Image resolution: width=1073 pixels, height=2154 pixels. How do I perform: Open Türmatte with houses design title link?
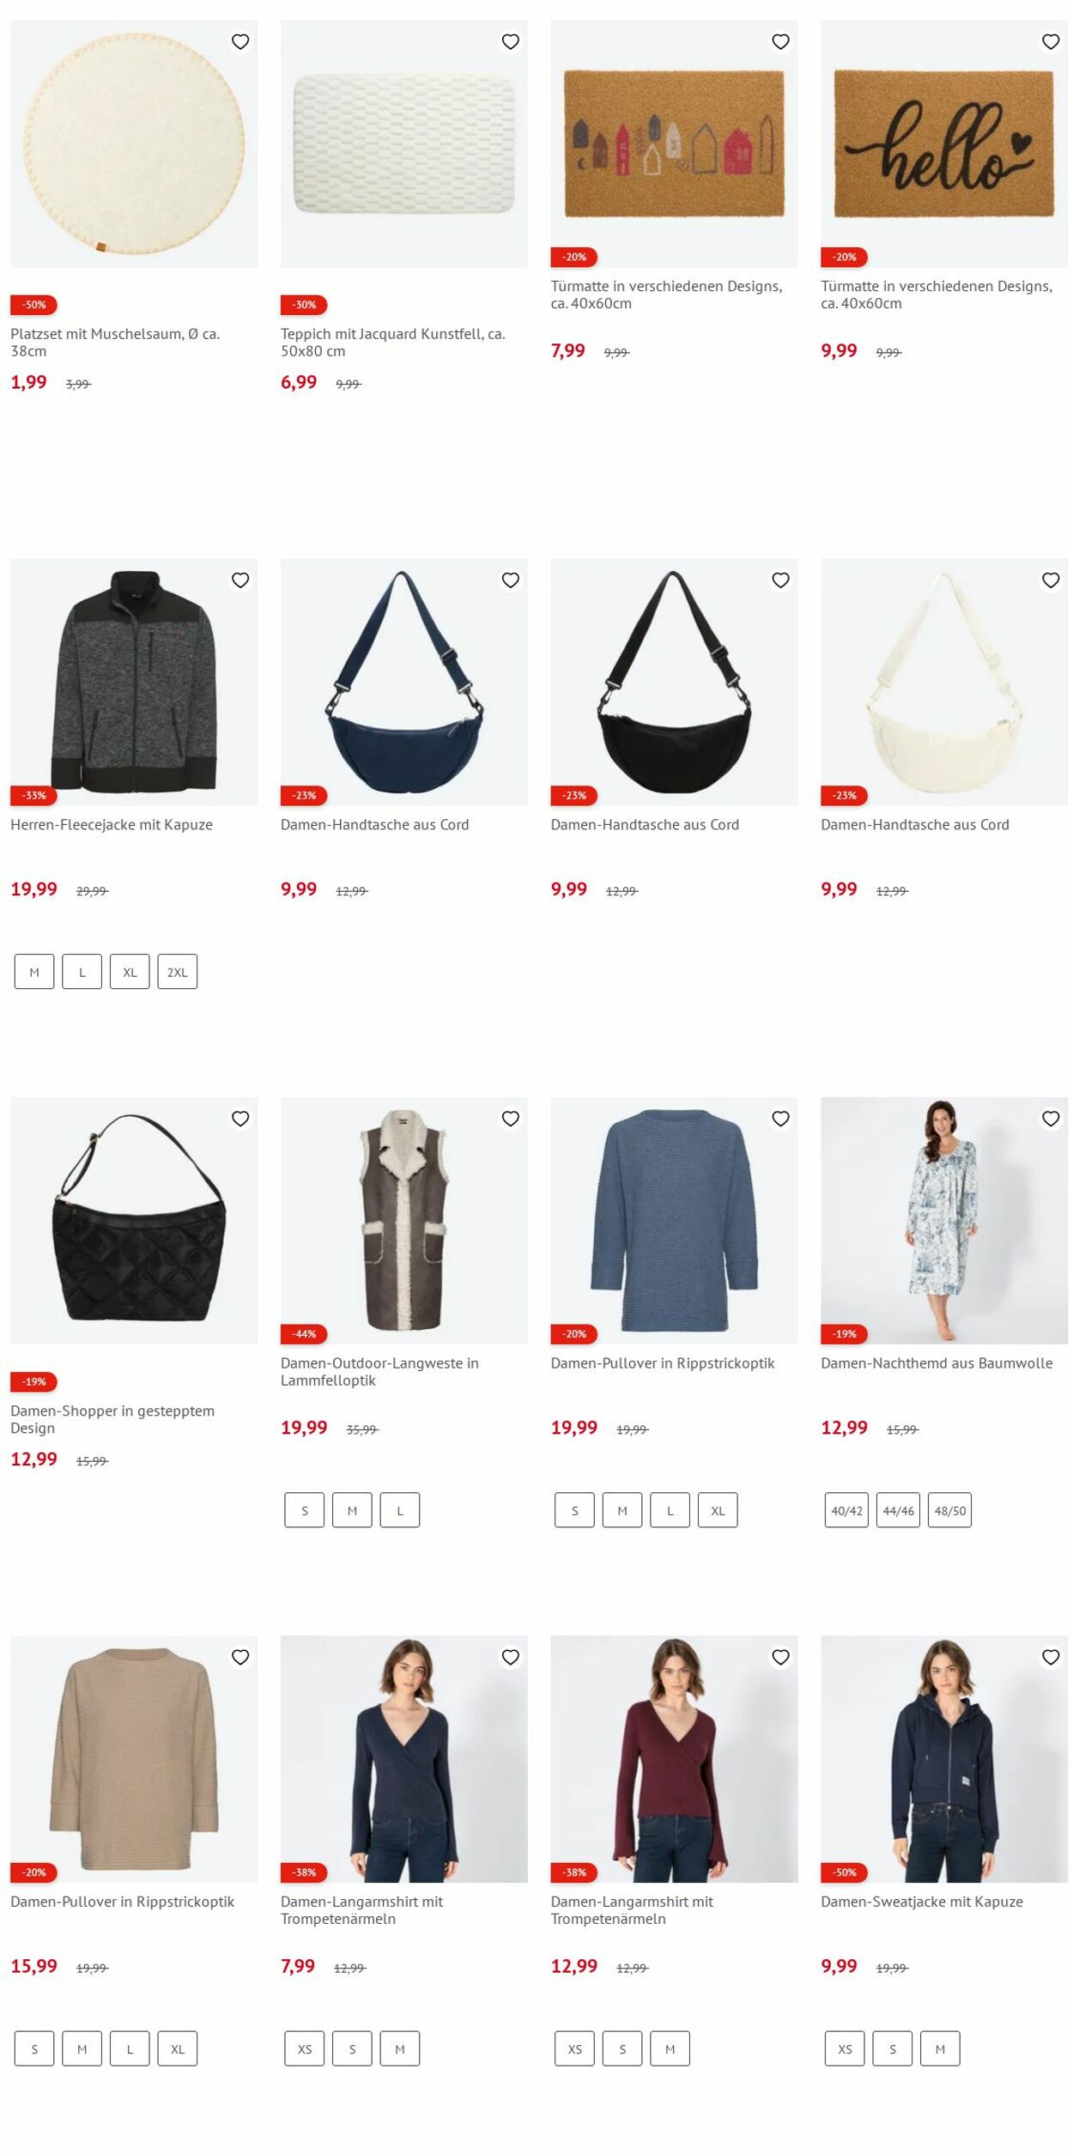(666, 294)
